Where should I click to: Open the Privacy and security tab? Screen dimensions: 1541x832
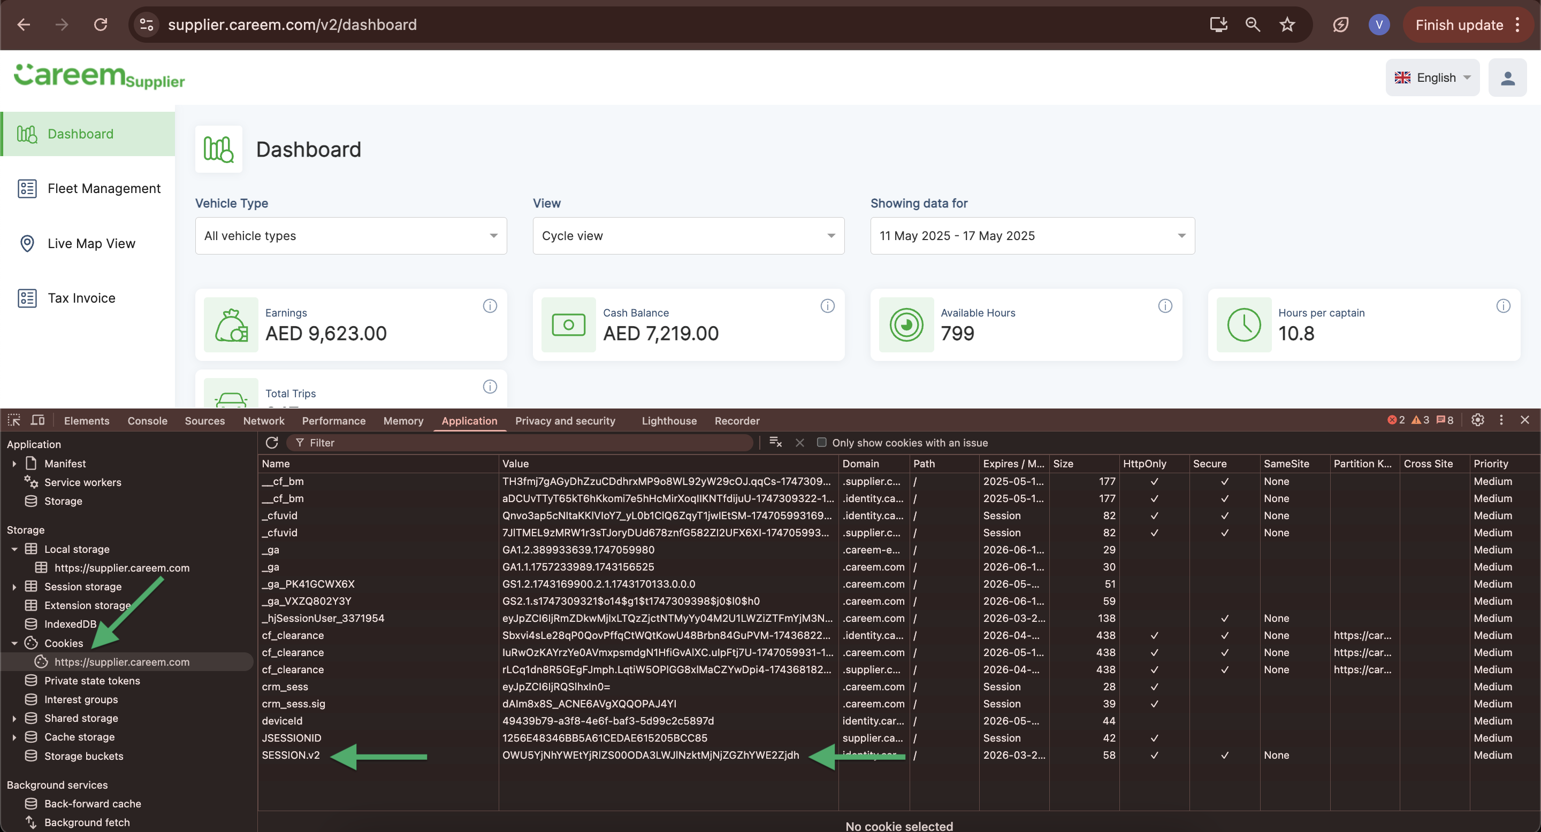point(564,421)
